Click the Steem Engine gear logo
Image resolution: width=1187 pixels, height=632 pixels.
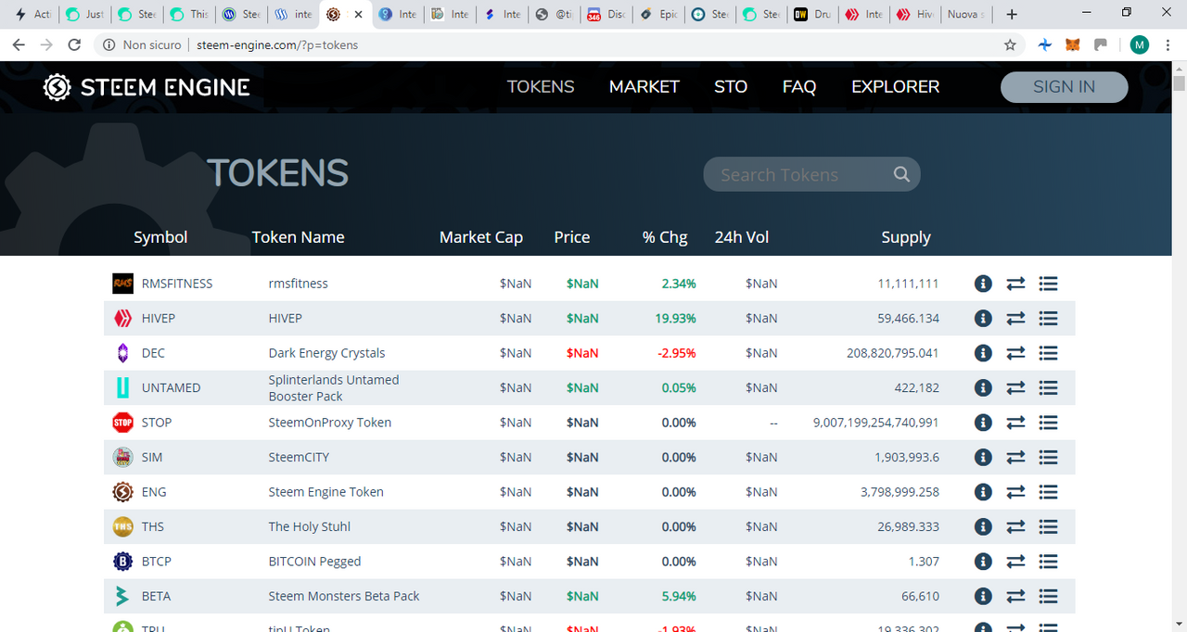[57, 87]
